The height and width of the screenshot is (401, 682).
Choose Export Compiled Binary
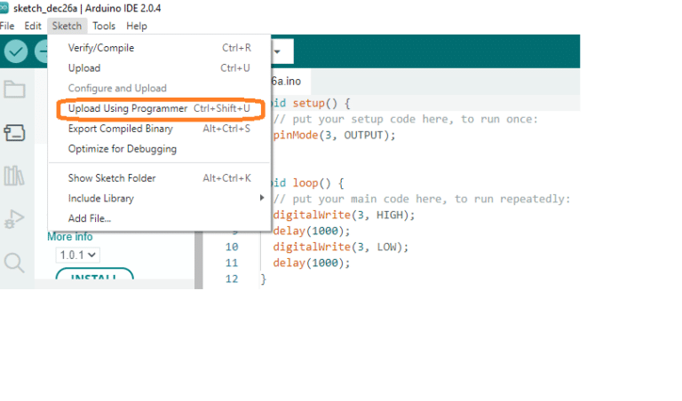[159, 129]
